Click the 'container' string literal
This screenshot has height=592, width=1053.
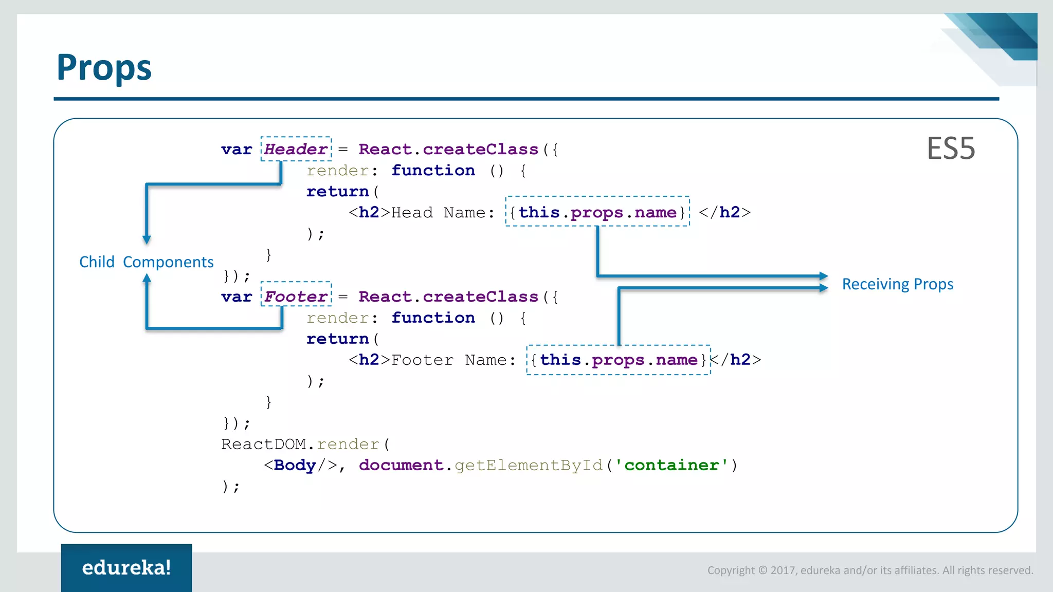click(671, 465)
